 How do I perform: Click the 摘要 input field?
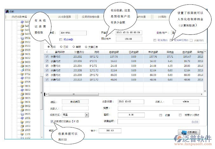pyautogui.click(x=158, y=108)
